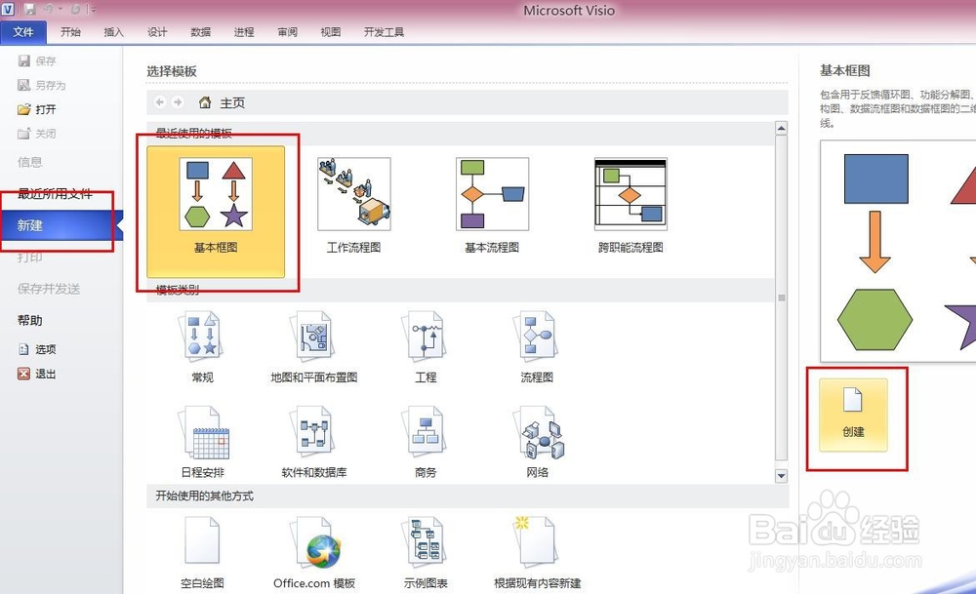Screen dimensions: 976x594
Task: Switch to the 设计 ribbon tab
Action: 157,32
